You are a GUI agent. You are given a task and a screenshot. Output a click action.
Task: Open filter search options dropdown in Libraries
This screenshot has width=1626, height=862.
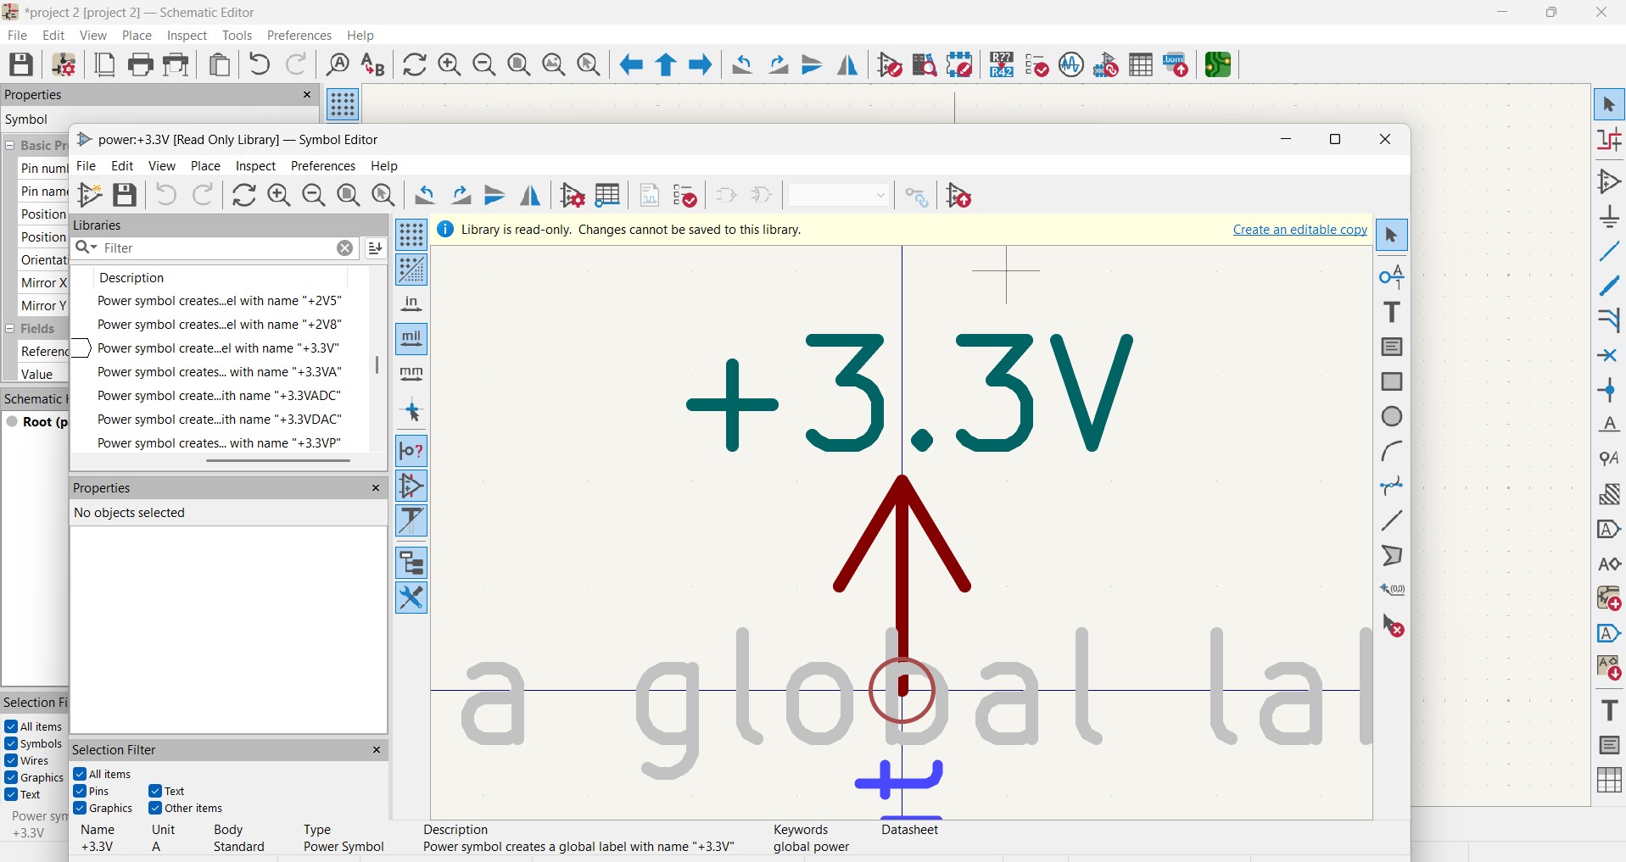click(86, 247)
